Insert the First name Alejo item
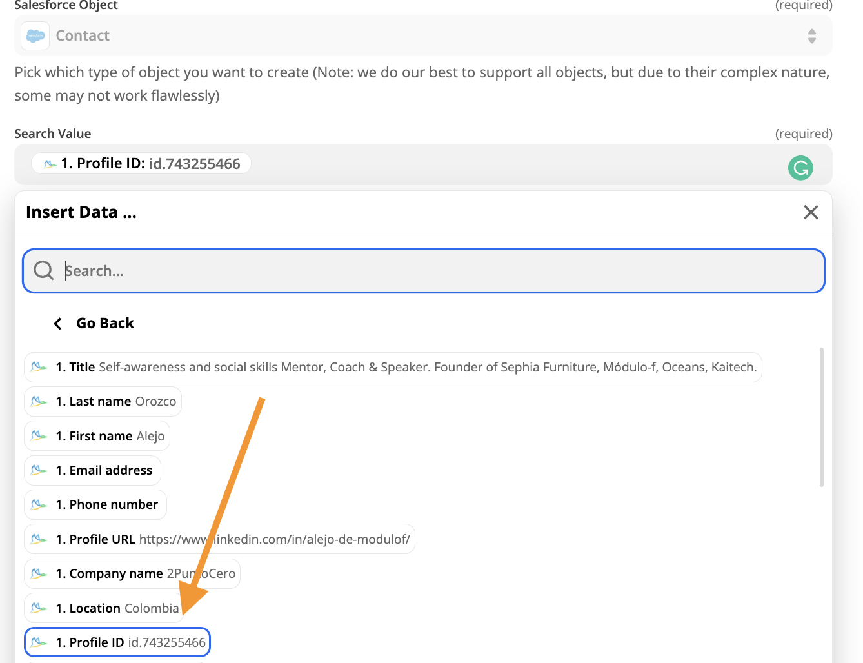 tap(97, 436)
